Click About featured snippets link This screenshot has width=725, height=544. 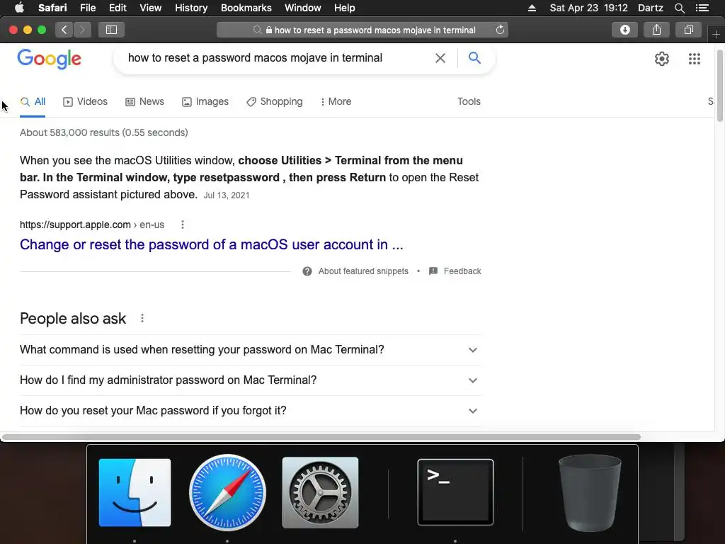(363, 271)
